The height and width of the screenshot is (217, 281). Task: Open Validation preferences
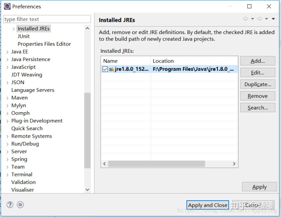pos(23,182)
